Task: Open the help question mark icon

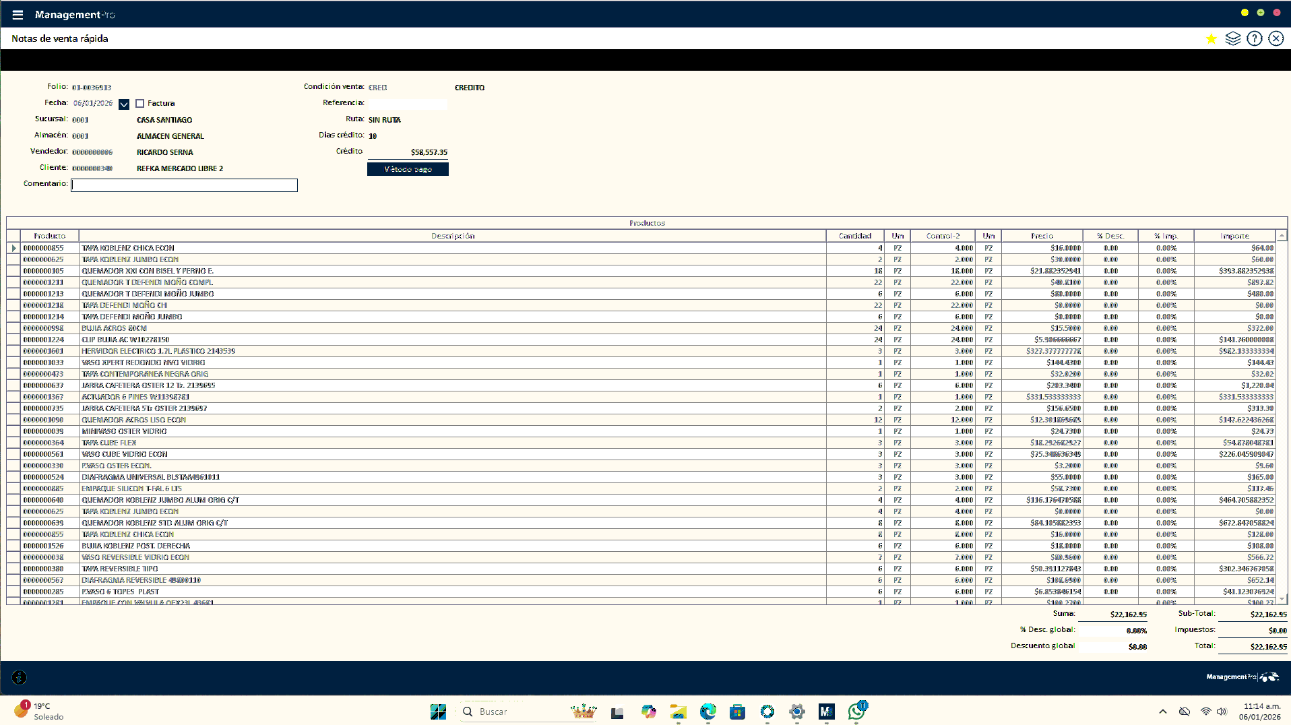Action: click(x=1254, y=39)
